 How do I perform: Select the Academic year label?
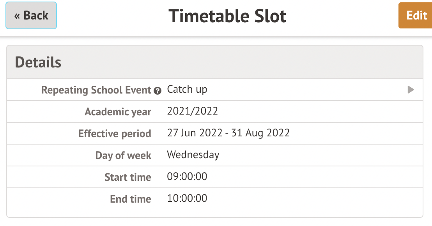[x=118, y=112]
